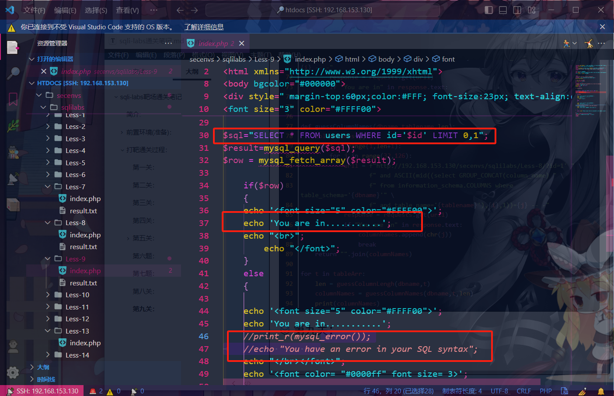Open the Bookmarks view in activity bar
The height and width of the screenshot is (396, 614).
pyautogui.click(x=13, y=99)
